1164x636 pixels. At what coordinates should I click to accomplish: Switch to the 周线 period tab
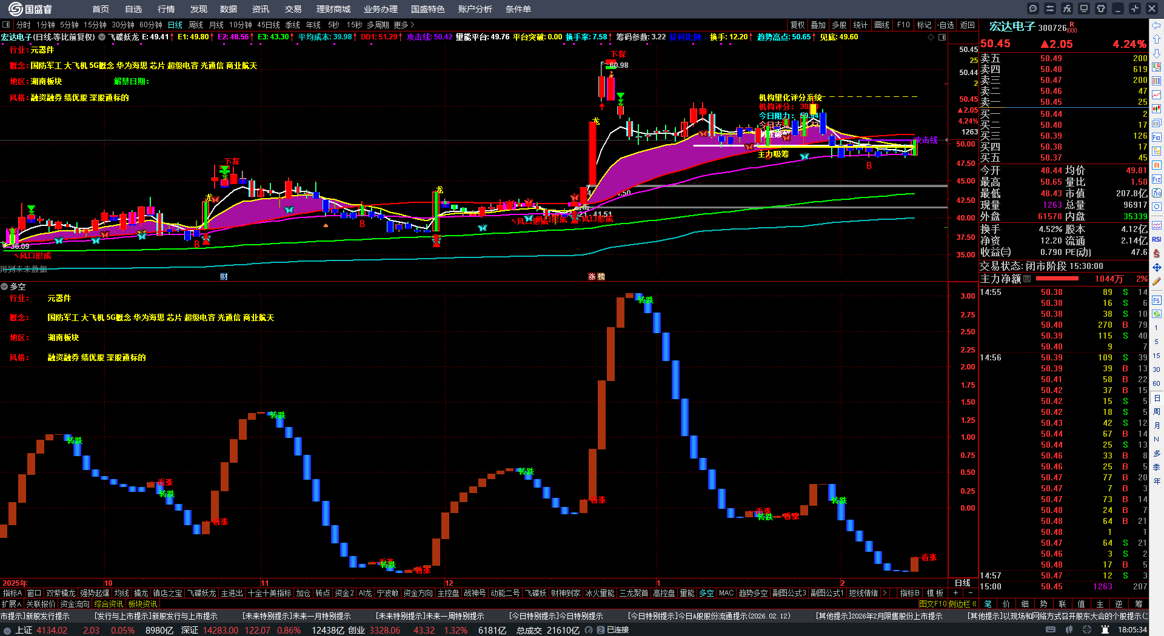[x=196, y=25]
